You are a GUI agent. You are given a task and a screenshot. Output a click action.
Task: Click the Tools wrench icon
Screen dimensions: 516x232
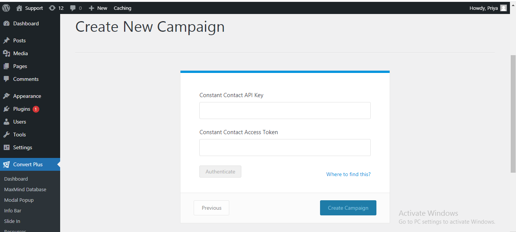(6, 135)
